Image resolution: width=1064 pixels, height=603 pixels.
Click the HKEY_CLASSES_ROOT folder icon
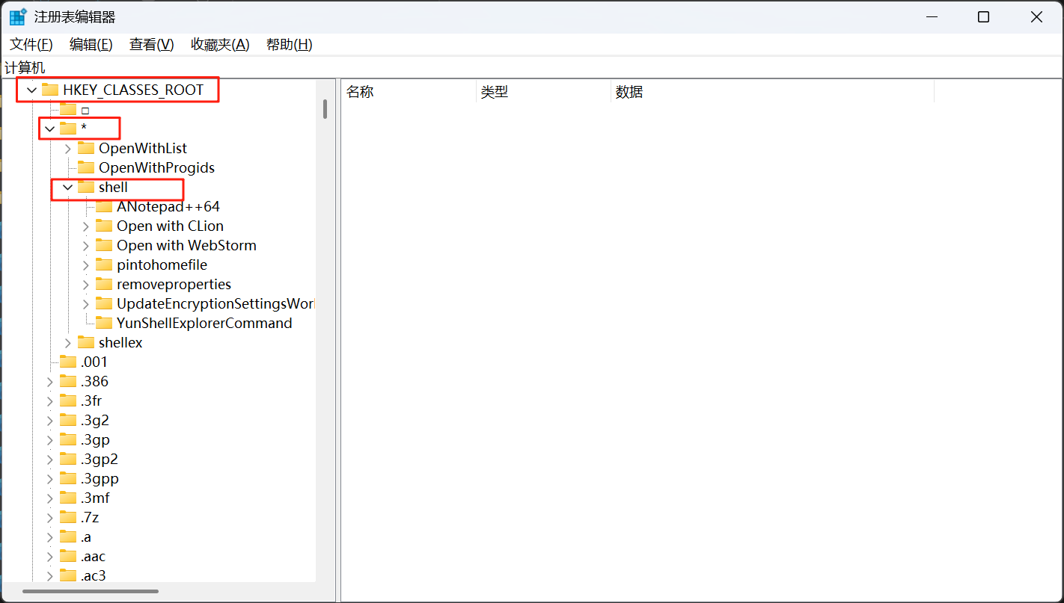[x=50, y=90]
